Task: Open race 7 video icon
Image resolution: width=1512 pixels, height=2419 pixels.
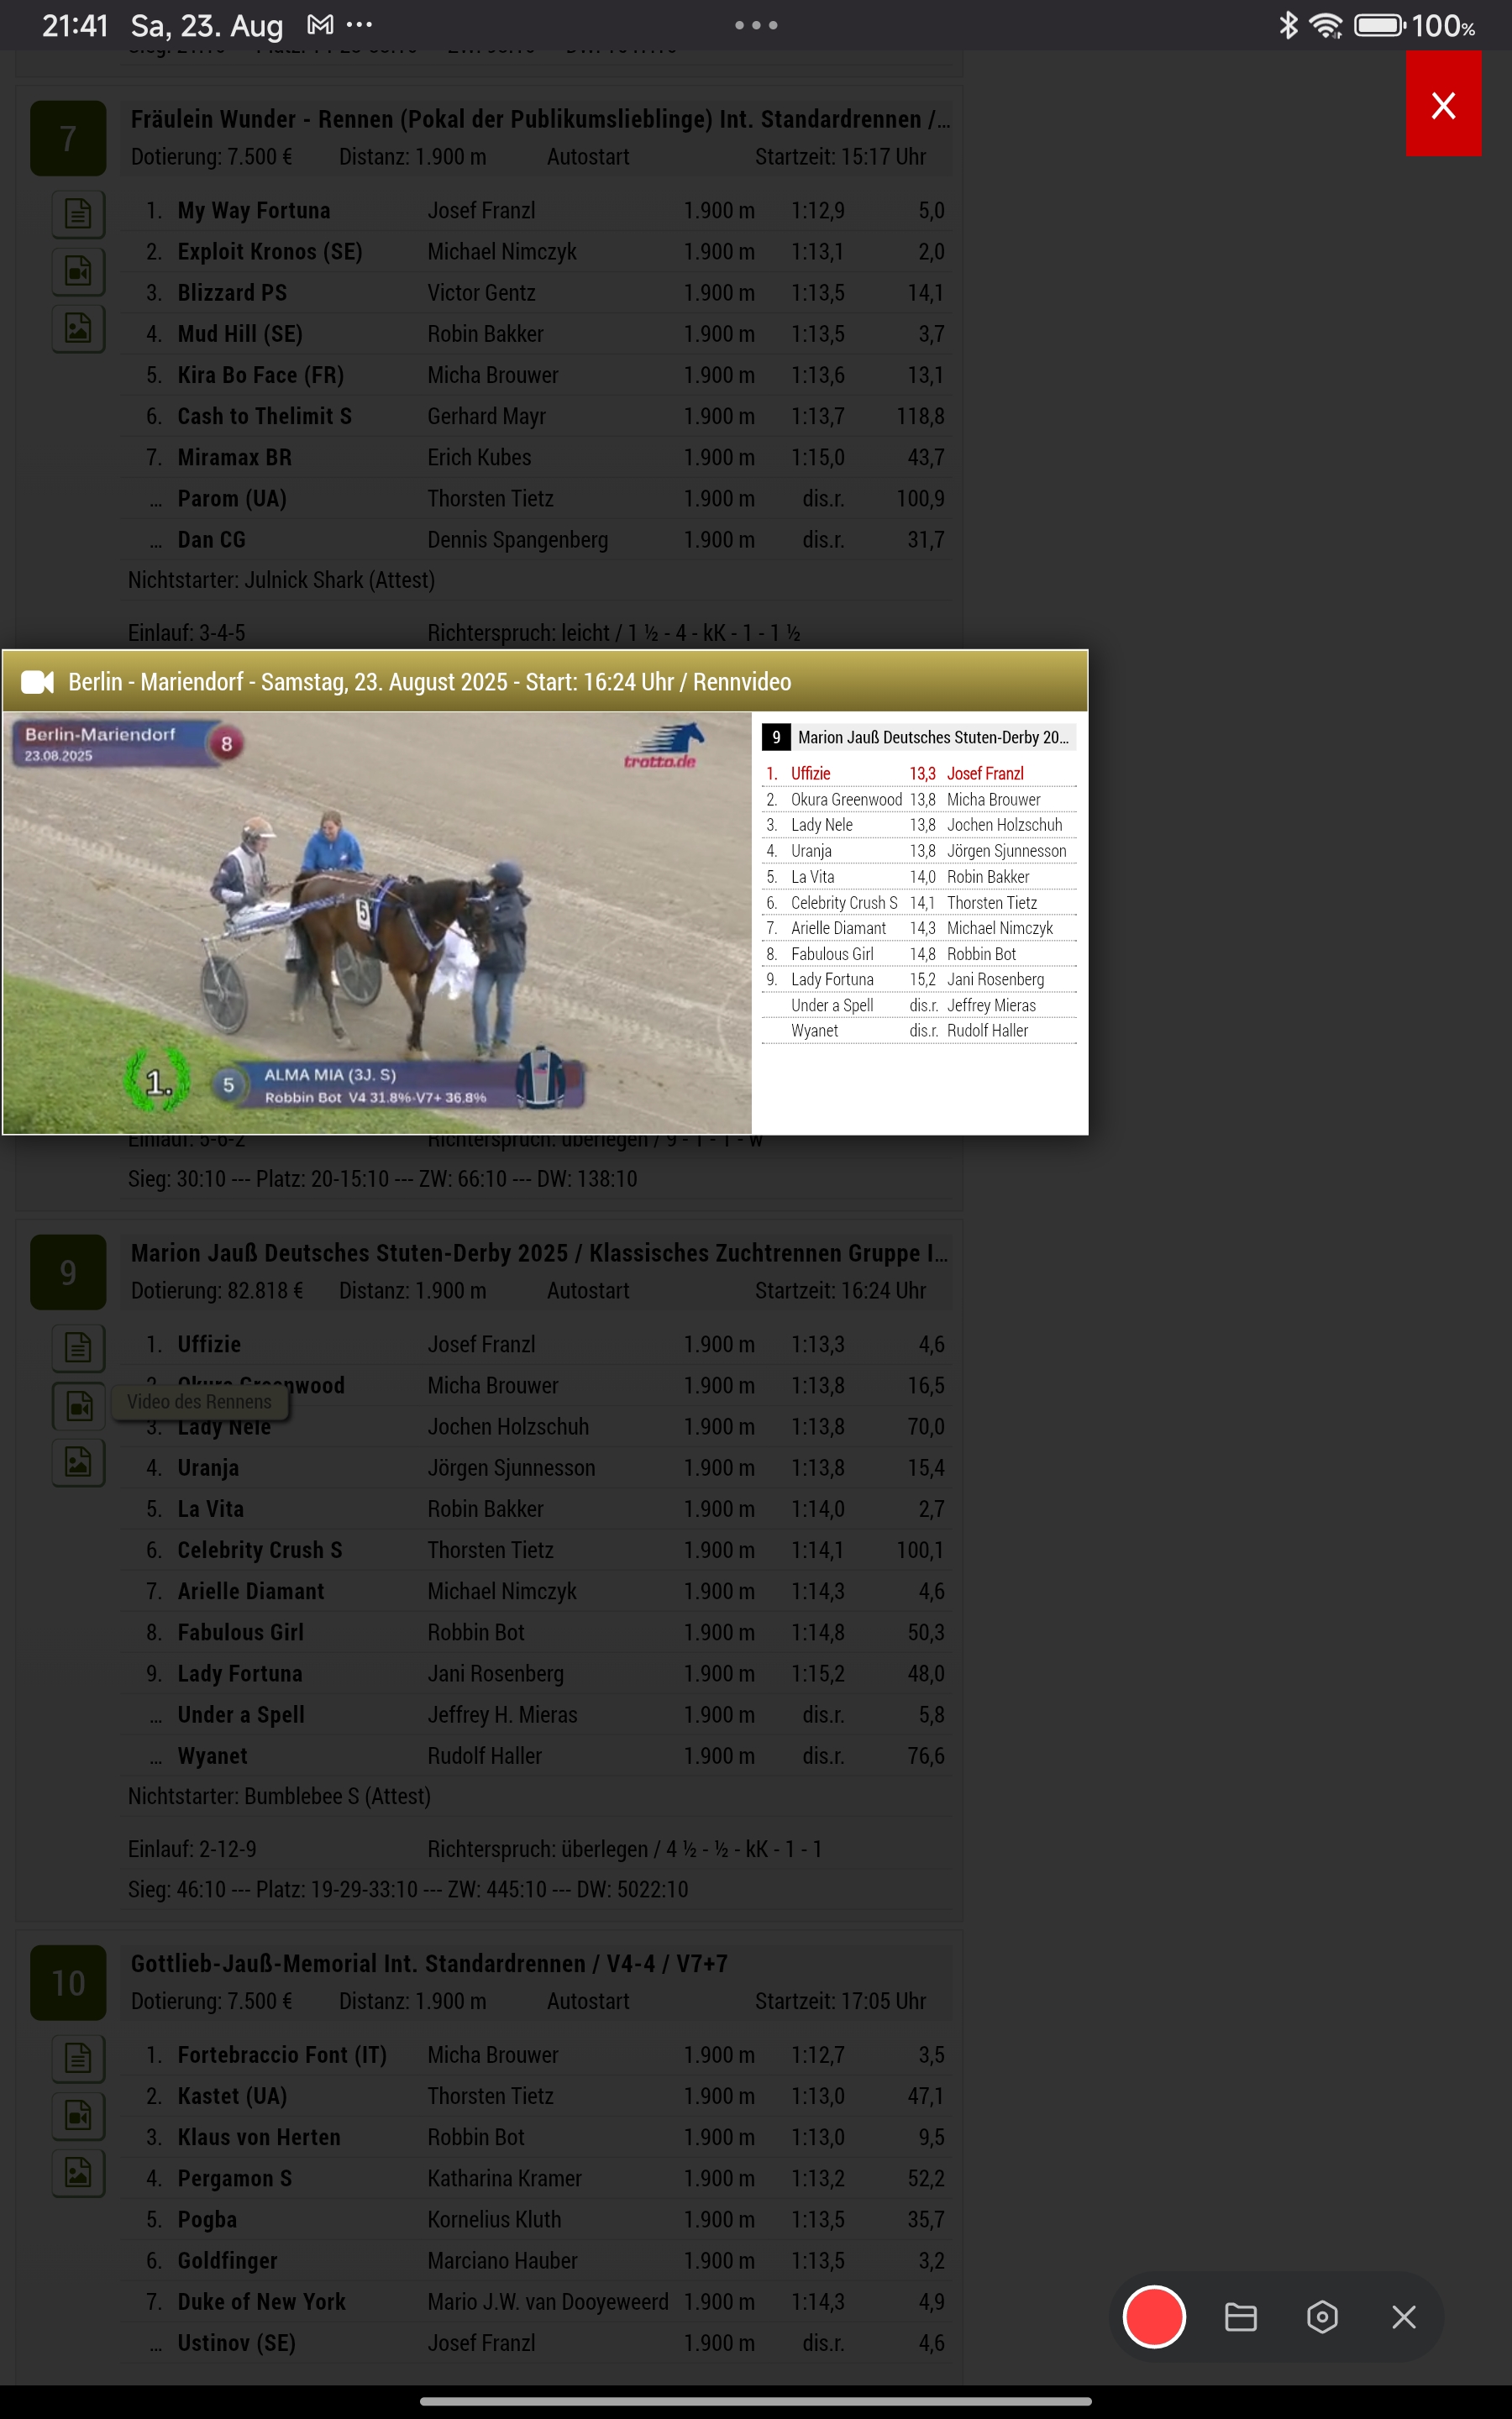Action: 78,271
